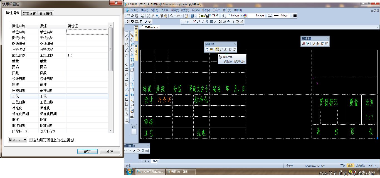Open the color wheel picker in toolbar
This screenshot has height=178, width=380.
point(245,16)
